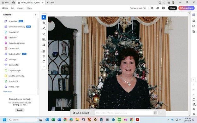Image resolution: width=197 pixels, height=123 pixels.
Task: Star the Photo document tab
Action: click(x=19, y=3)
